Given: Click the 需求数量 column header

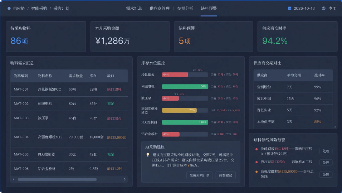Looking at the screenshot, I should point(76,76).
